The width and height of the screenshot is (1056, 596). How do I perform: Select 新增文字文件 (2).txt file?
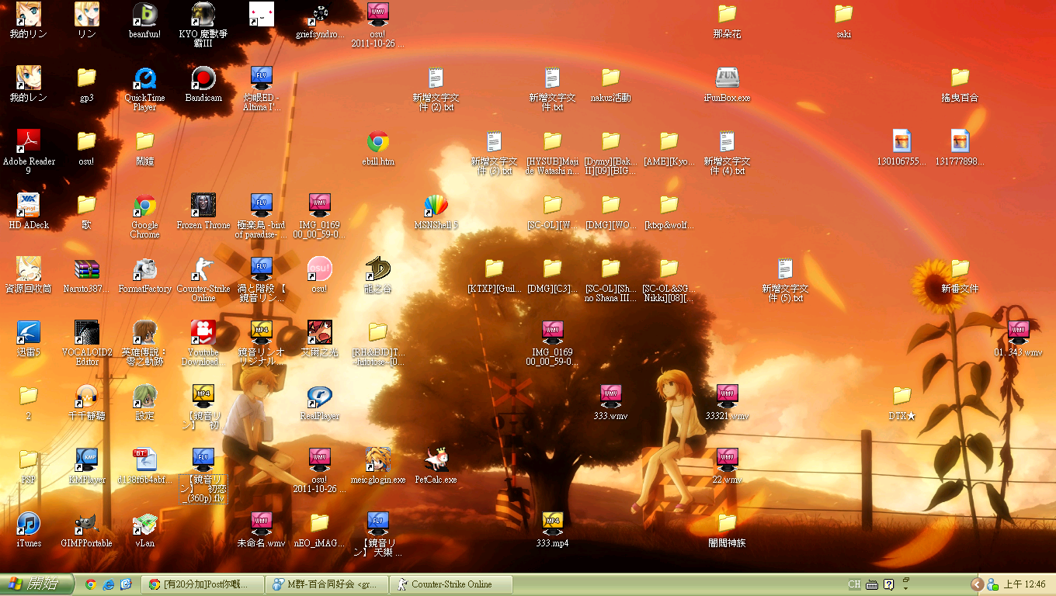click(x=436, y=78)
